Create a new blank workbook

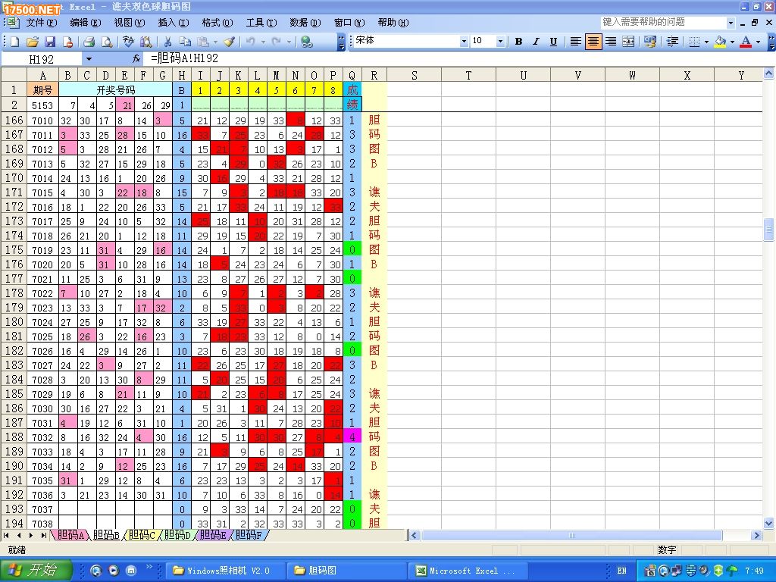click(14, 42)
